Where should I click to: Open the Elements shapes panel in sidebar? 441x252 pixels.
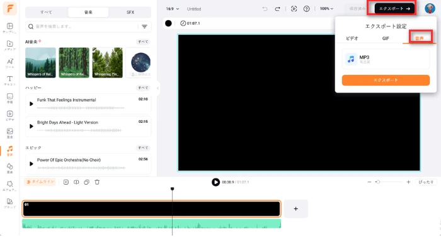point(9,168)
